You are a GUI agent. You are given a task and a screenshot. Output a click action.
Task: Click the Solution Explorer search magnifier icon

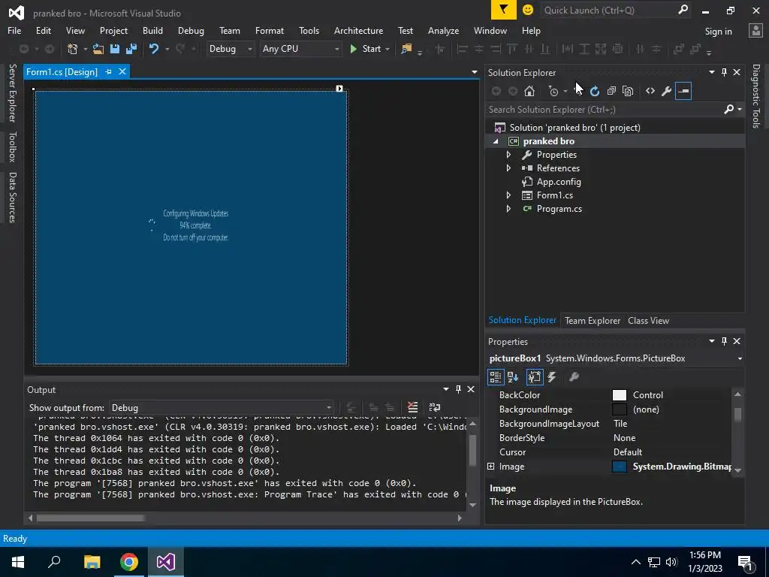pyautogui.click(x=728, y=110)
